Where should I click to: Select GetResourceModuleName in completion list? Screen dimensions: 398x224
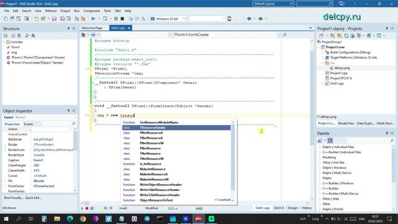pos(177,123)
